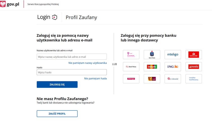Choose PKO Bank Polski login option

(x=152, y=55)
